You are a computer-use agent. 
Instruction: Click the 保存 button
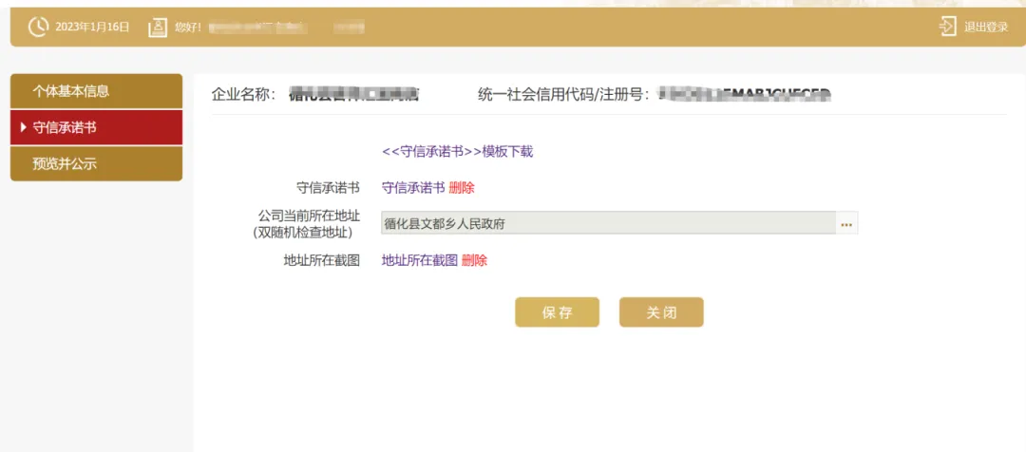[x=557, y=312]
